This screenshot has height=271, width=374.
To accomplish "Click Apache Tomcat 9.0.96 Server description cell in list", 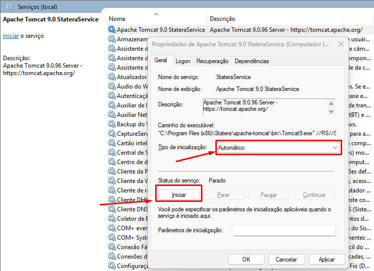I will (286, 29).
